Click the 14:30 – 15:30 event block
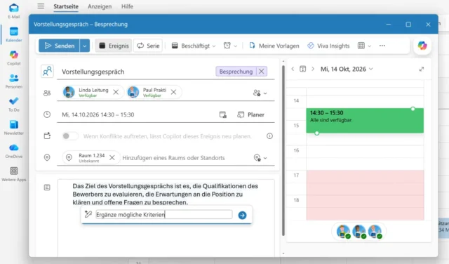 [x=365, y=120]
